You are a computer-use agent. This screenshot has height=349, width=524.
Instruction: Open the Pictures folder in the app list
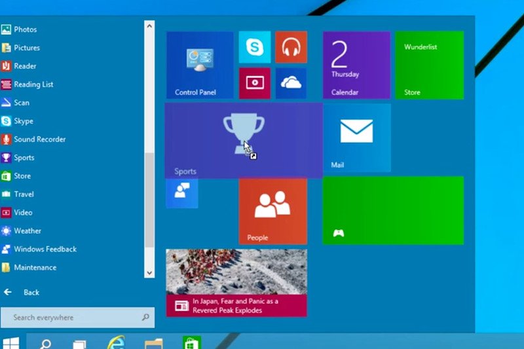pyautogui.click(x=21, y=48)
